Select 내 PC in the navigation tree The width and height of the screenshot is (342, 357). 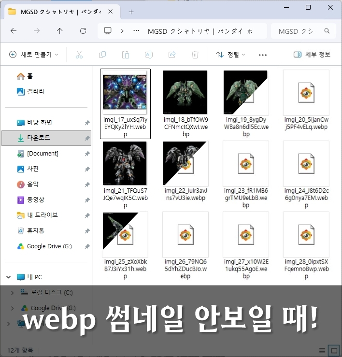coord(29,277)
